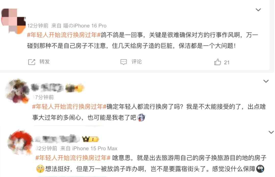This screenshot has height=177, width=275.
Task: Open hashtag 年轻人开始流行换房过年 in second post
Action: [69, 107]
